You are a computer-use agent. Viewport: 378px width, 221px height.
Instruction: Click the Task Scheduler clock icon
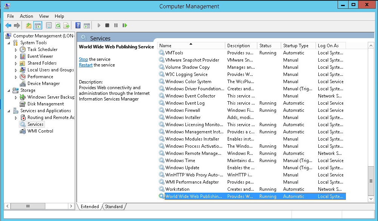click(x=23, y=49)
